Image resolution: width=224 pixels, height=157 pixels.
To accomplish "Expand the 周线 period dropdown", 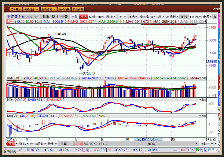I will (110, 17).
